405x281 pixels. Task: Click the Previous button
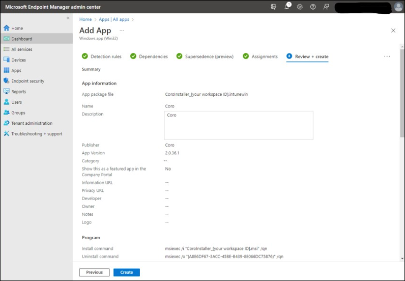pyautogui.click(x=94, y=272)
